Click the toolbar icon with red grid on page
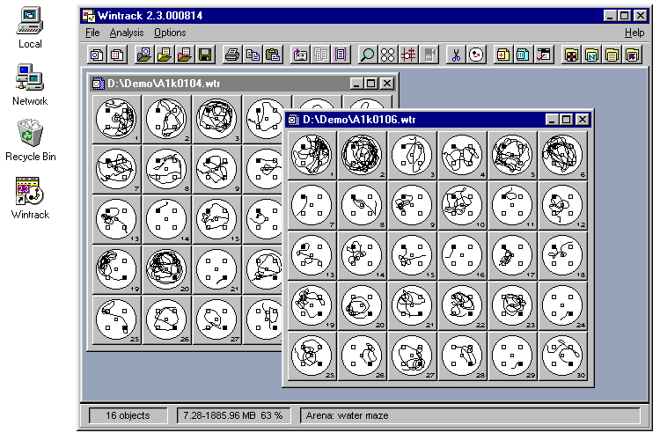 (117, 55)
